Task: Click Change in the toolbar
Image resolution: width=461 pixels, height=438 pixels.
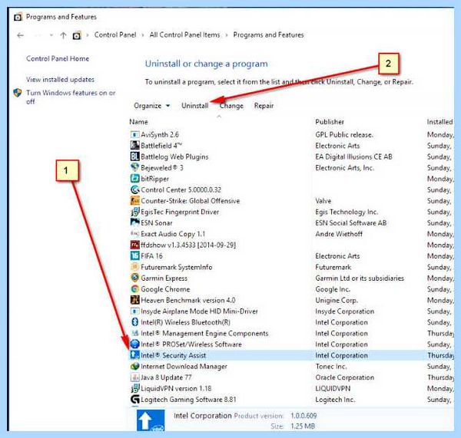Action: [231, 106]
